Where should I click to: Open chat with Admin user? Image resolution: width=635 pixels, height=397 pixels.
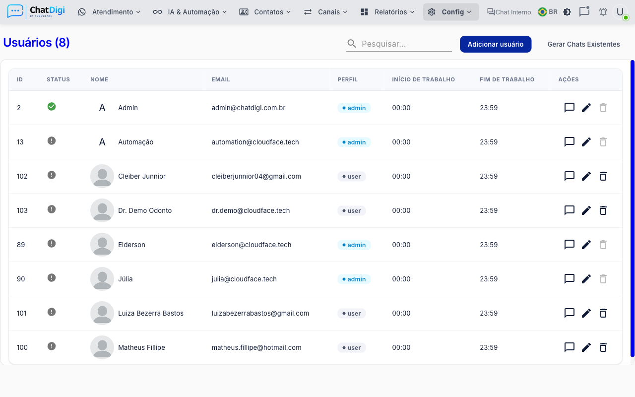570,108
